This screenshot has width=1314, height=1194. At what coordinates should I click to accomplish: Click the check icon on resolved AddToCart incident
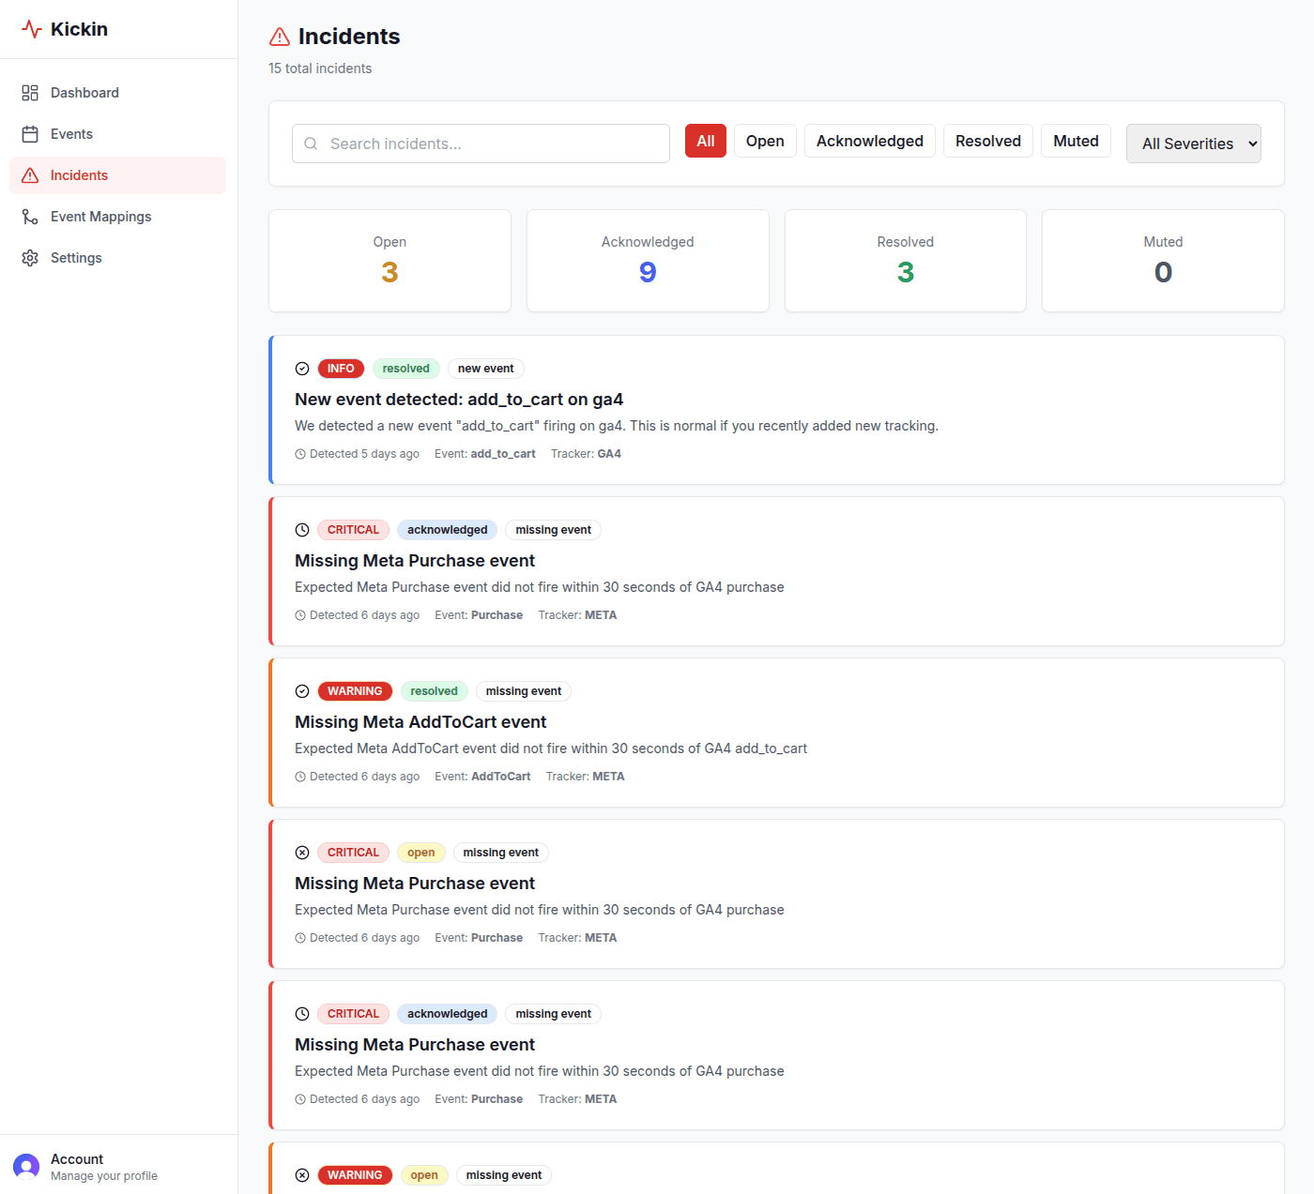[x=302, y=691]
